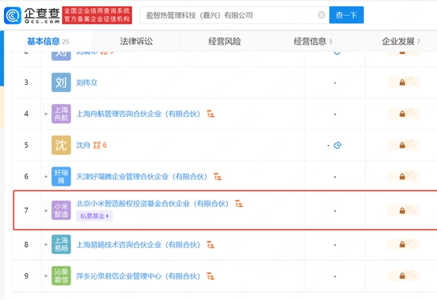Open the 法律诉讼 tab

[x=137, y=41]
